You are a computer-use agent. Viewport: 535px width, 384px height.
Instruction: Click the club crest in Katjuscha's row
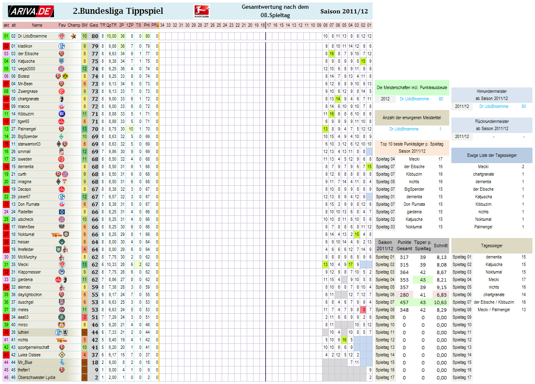coord(61,61)
